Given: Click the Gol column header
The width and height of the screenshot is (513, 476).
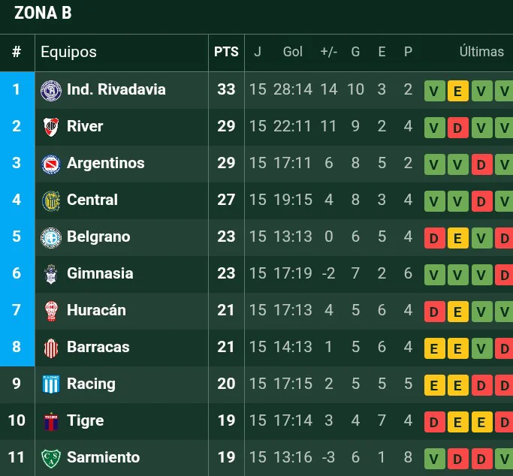Looking at the screenshot, I should [x=292, y=52].
